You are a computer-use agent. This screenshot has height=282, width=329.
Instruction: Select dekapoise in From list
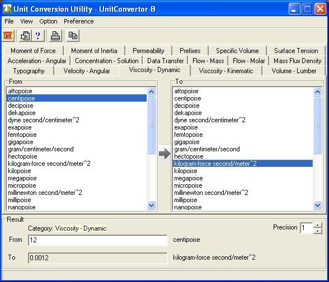(76, 113)
